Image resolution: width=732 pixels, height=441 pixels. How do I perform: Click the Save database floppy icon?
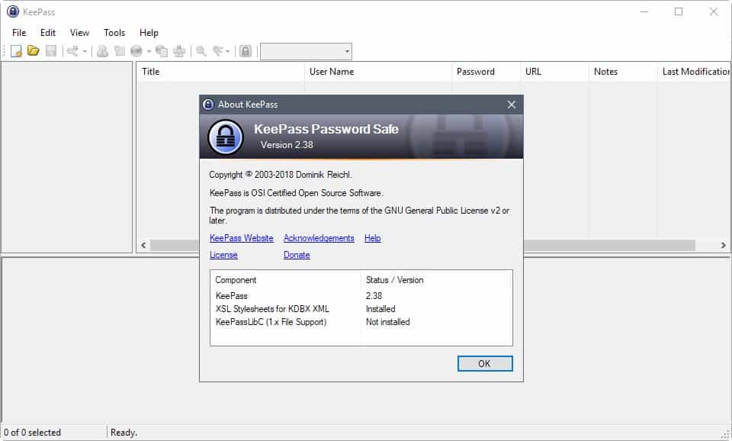pos(51,51)
